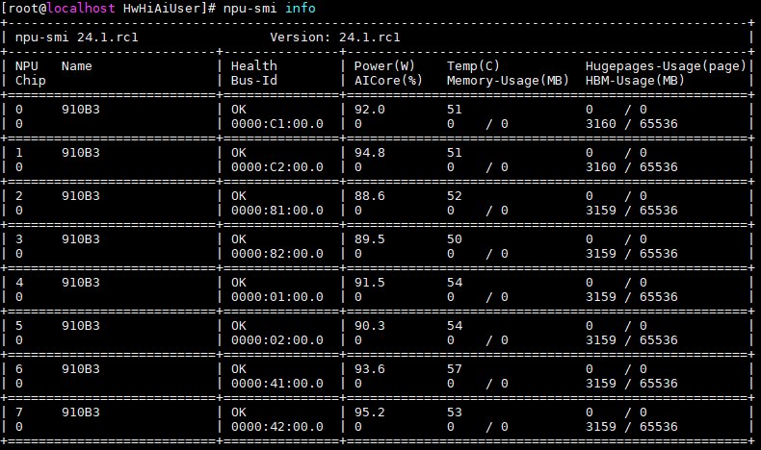Select the 'HBM-Usage(MB)' header
Image resolution: width=761 pixels, height=450 pixels.
coord(635,81)
